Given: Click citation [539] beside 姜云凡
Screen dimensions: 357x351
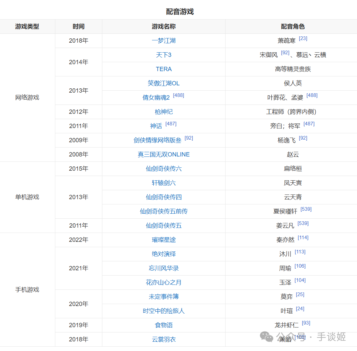Looking at the screenshot, I should point(303,223).
